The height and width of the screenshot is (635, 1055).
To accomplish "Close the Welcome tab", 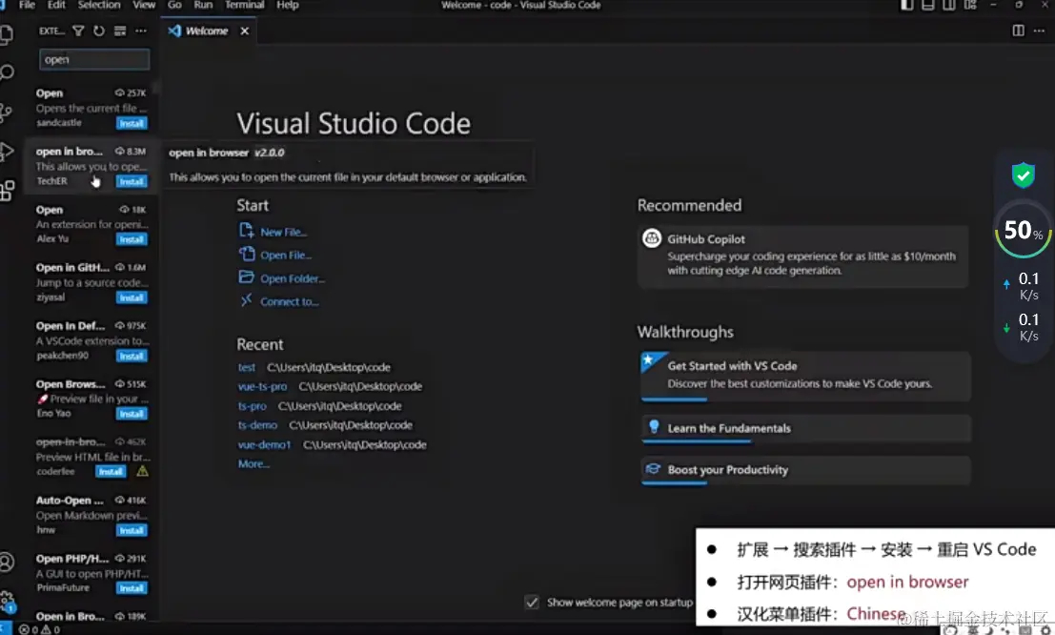I will 245,31.
